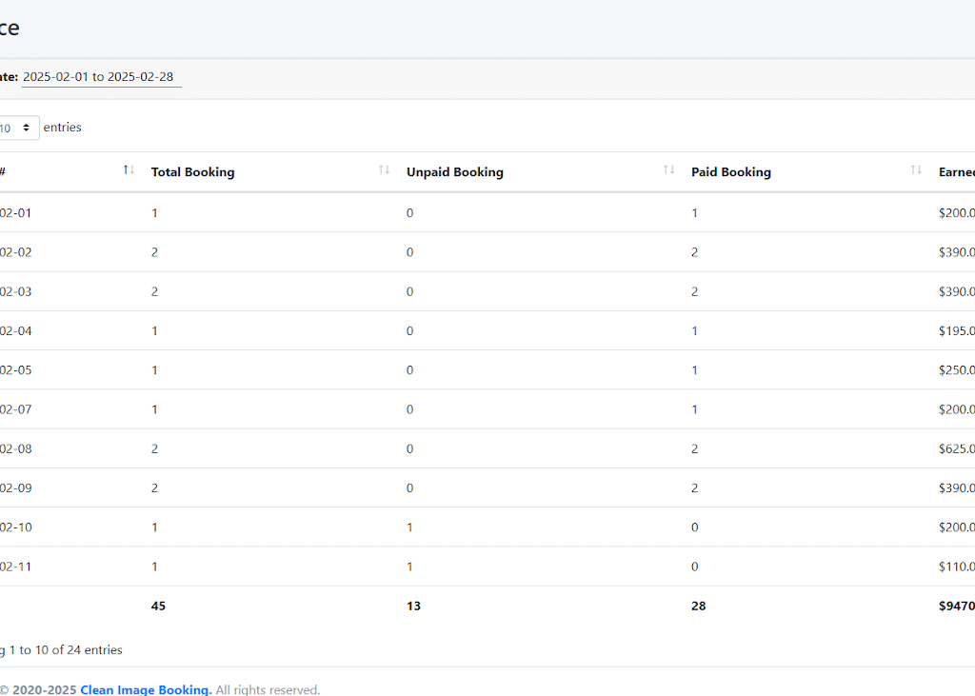The height and width of the screenshot is (696, 975).
Task: Click the total bookings sum 45
Action: point(158,606)
